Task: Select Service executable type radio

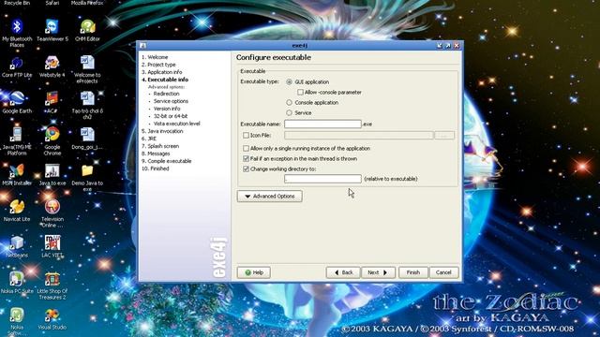Action: [290, 112]
